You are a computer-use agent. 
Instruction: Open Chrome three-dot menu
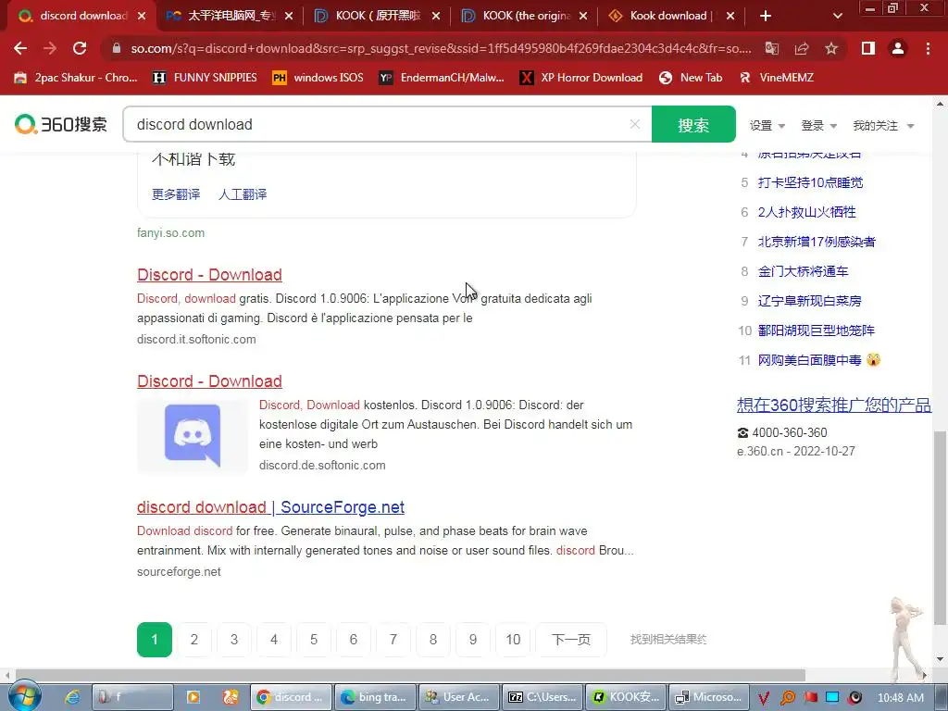[928, 48]
